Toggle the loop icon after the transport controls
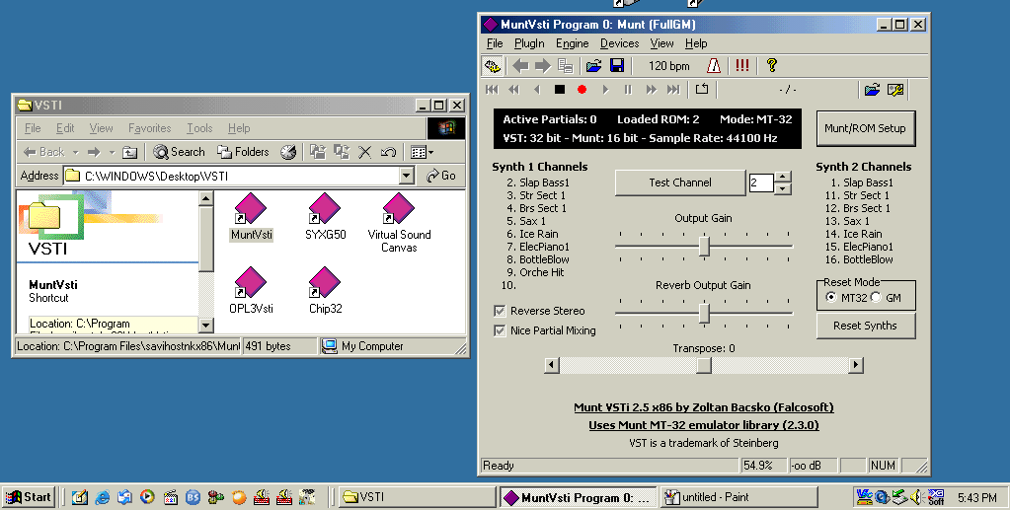This screenshot has width=1010, height=510. (x=702, y=89)
